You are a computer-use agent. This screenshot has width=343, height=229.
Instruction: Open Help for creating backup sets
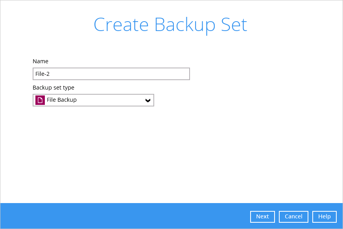[x=324, y=216]
